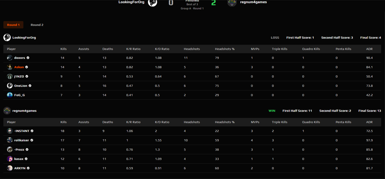Click 'Final Score: 13' text
Screen dimensions: 385x179
coord(370,111)
